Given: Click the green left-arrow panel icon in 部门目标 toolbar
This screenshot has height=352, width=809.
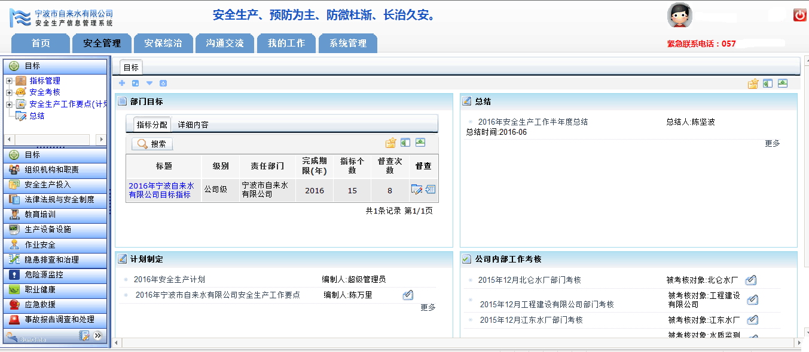Looking at the screenshot, I should pos(405,143).
